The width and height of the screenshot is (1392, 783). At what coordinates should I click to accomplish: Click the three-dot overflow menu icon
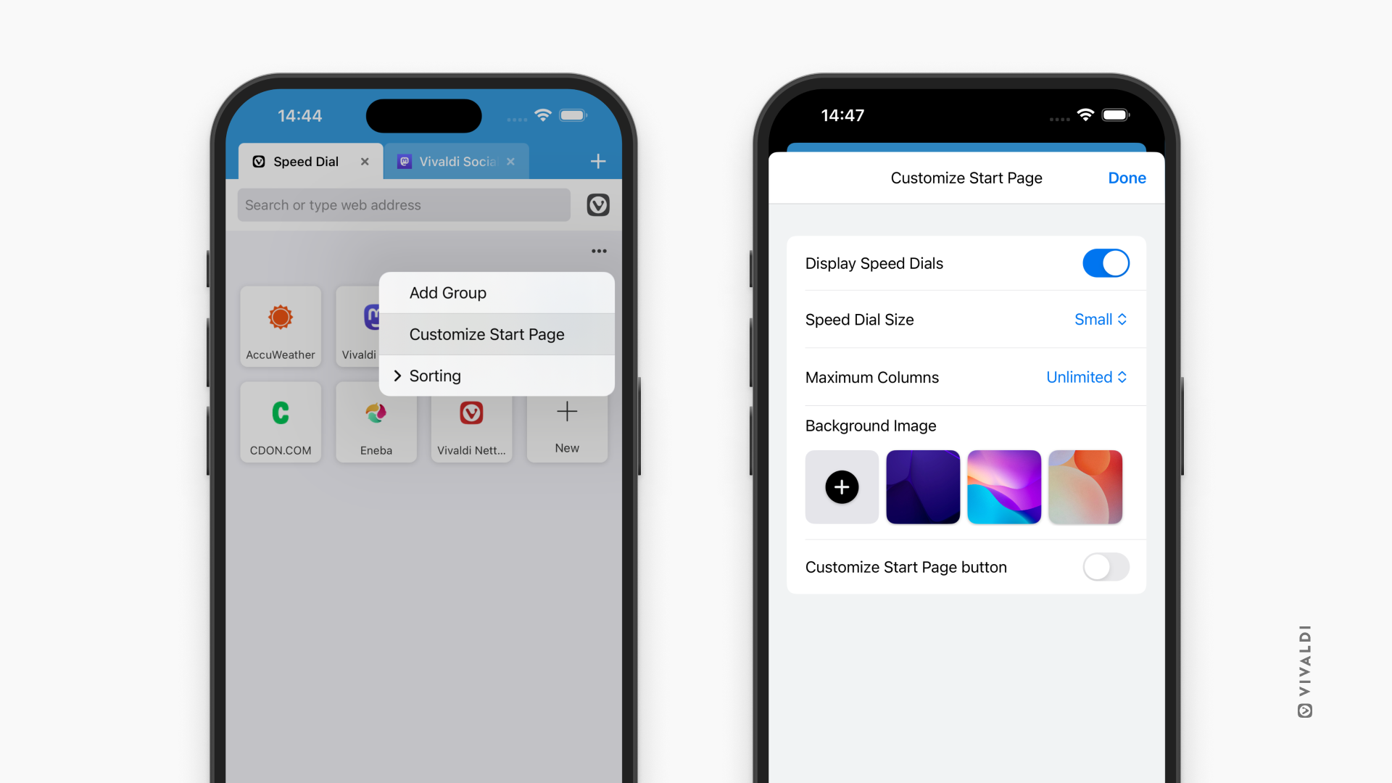click(x=600, y=252)
